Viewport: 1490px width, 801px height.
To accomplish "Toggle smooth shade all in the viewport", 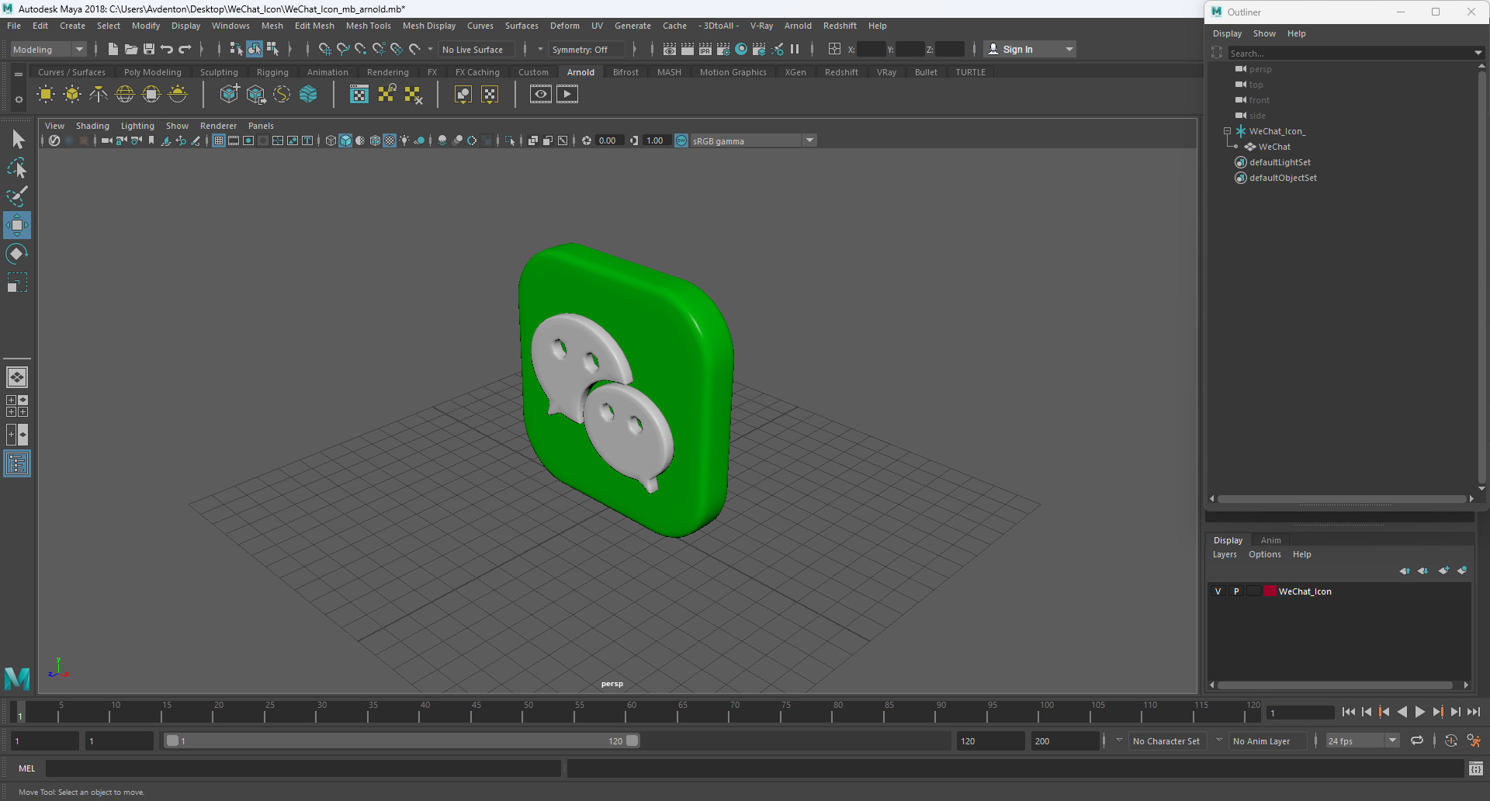I will coord(346,140).
